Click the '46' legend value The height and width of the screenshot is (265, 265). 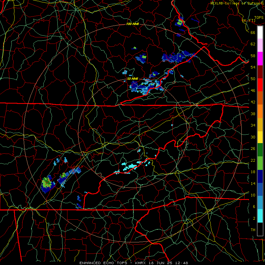pos(253,90)
